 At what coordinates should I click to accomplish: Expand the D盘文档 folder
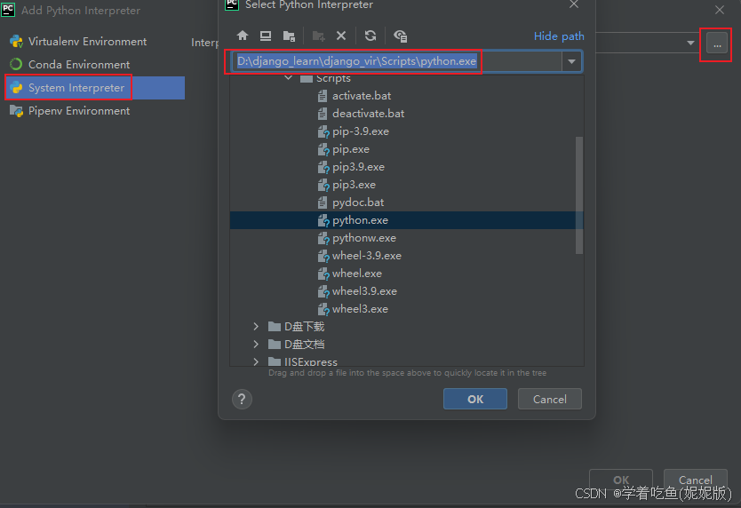256,345
